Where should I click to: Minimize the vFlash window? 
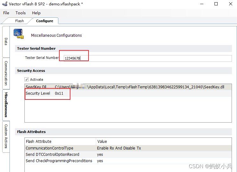(202, 4)
